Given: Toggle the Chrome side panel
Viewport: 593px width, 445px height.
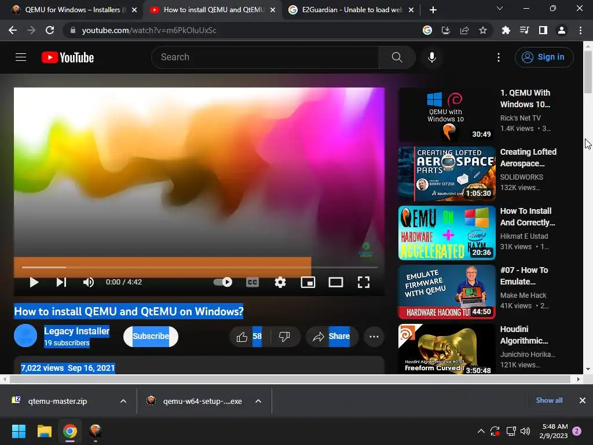Looking at the screenshot, I should (543, 30).
